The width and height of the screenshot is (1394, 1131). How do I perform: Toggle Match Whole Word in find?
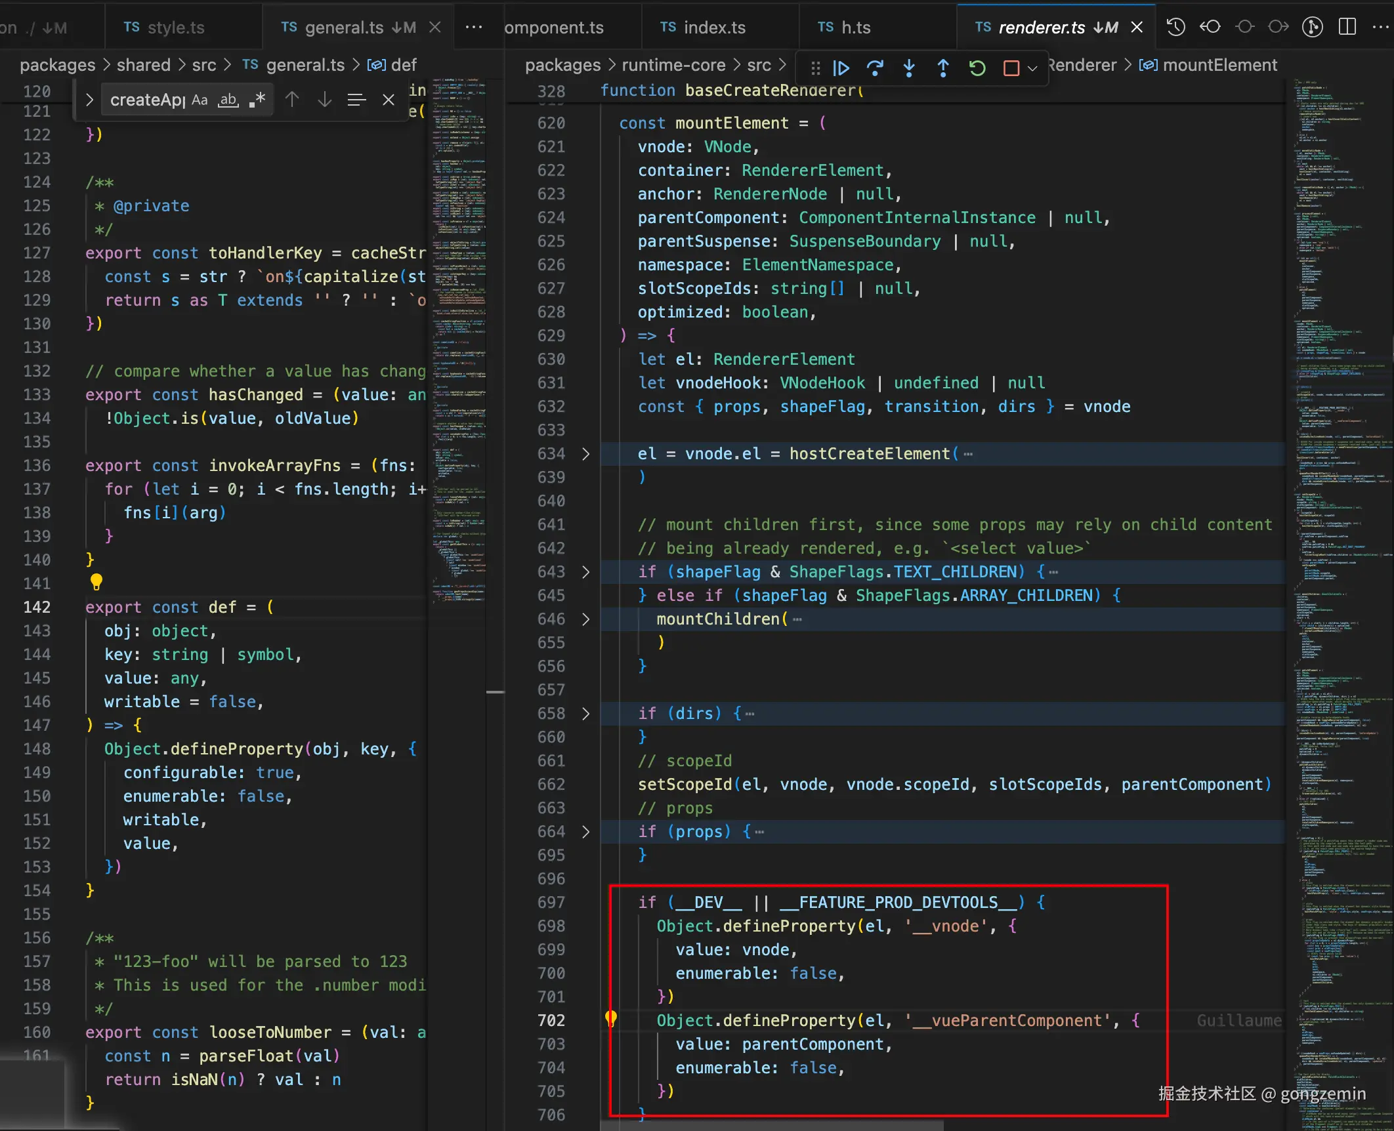[228, 100]
